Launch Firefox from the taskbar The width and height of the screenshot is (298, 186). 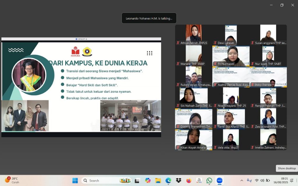[x=189, y=180]
